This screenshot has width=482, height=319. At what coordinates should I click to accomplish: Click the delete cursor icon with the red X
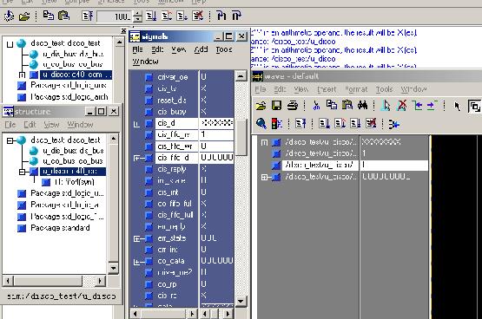pos(401,106)
